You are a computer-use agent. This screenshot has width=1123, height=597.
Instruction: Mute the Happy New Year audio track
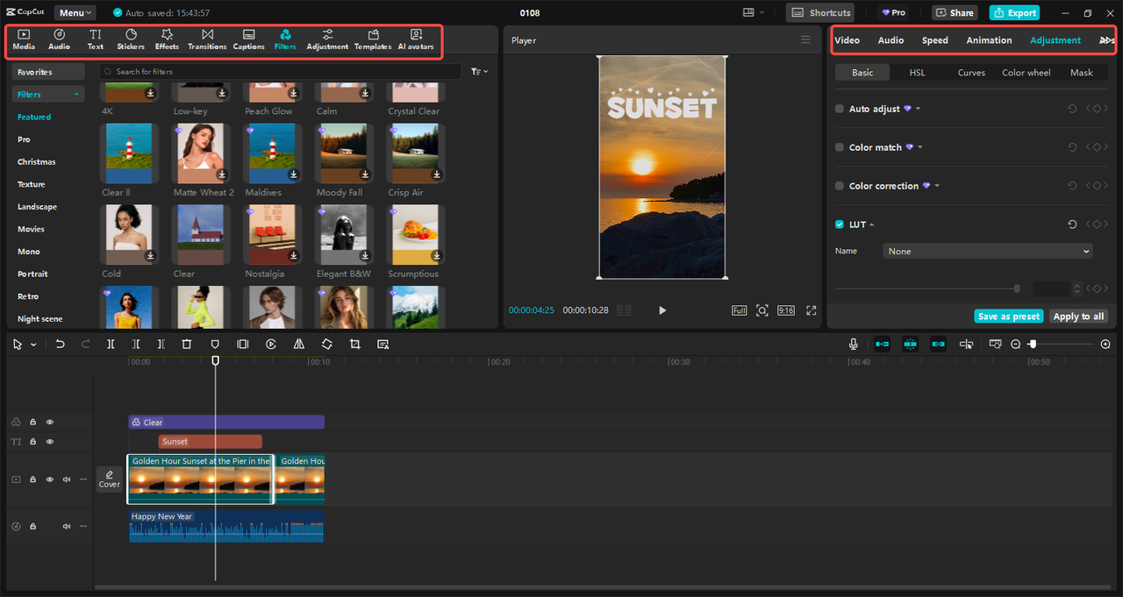click(x=67, y=526)
